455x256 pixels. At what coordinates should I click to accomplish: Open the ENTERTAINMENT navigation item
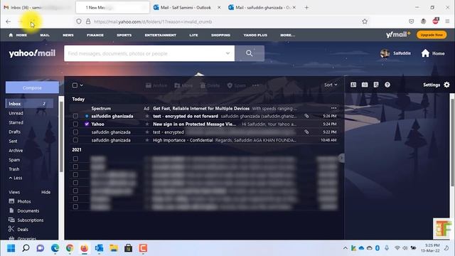pyautogui.click(x=161, y=35)
